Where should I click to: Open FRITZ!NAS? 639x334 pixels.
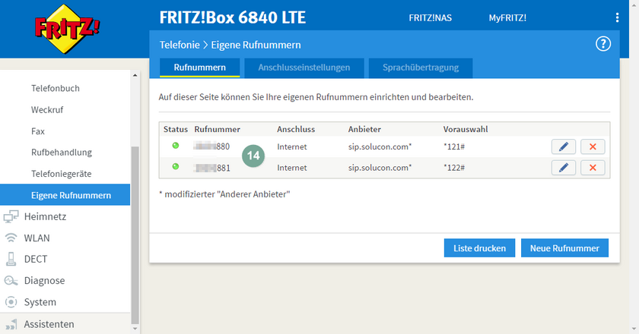(431, 18)
